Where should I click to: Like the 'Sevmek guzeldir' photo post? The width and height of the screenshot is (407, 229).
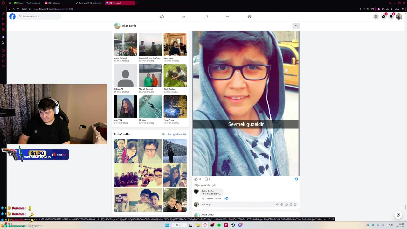[196, 179]
